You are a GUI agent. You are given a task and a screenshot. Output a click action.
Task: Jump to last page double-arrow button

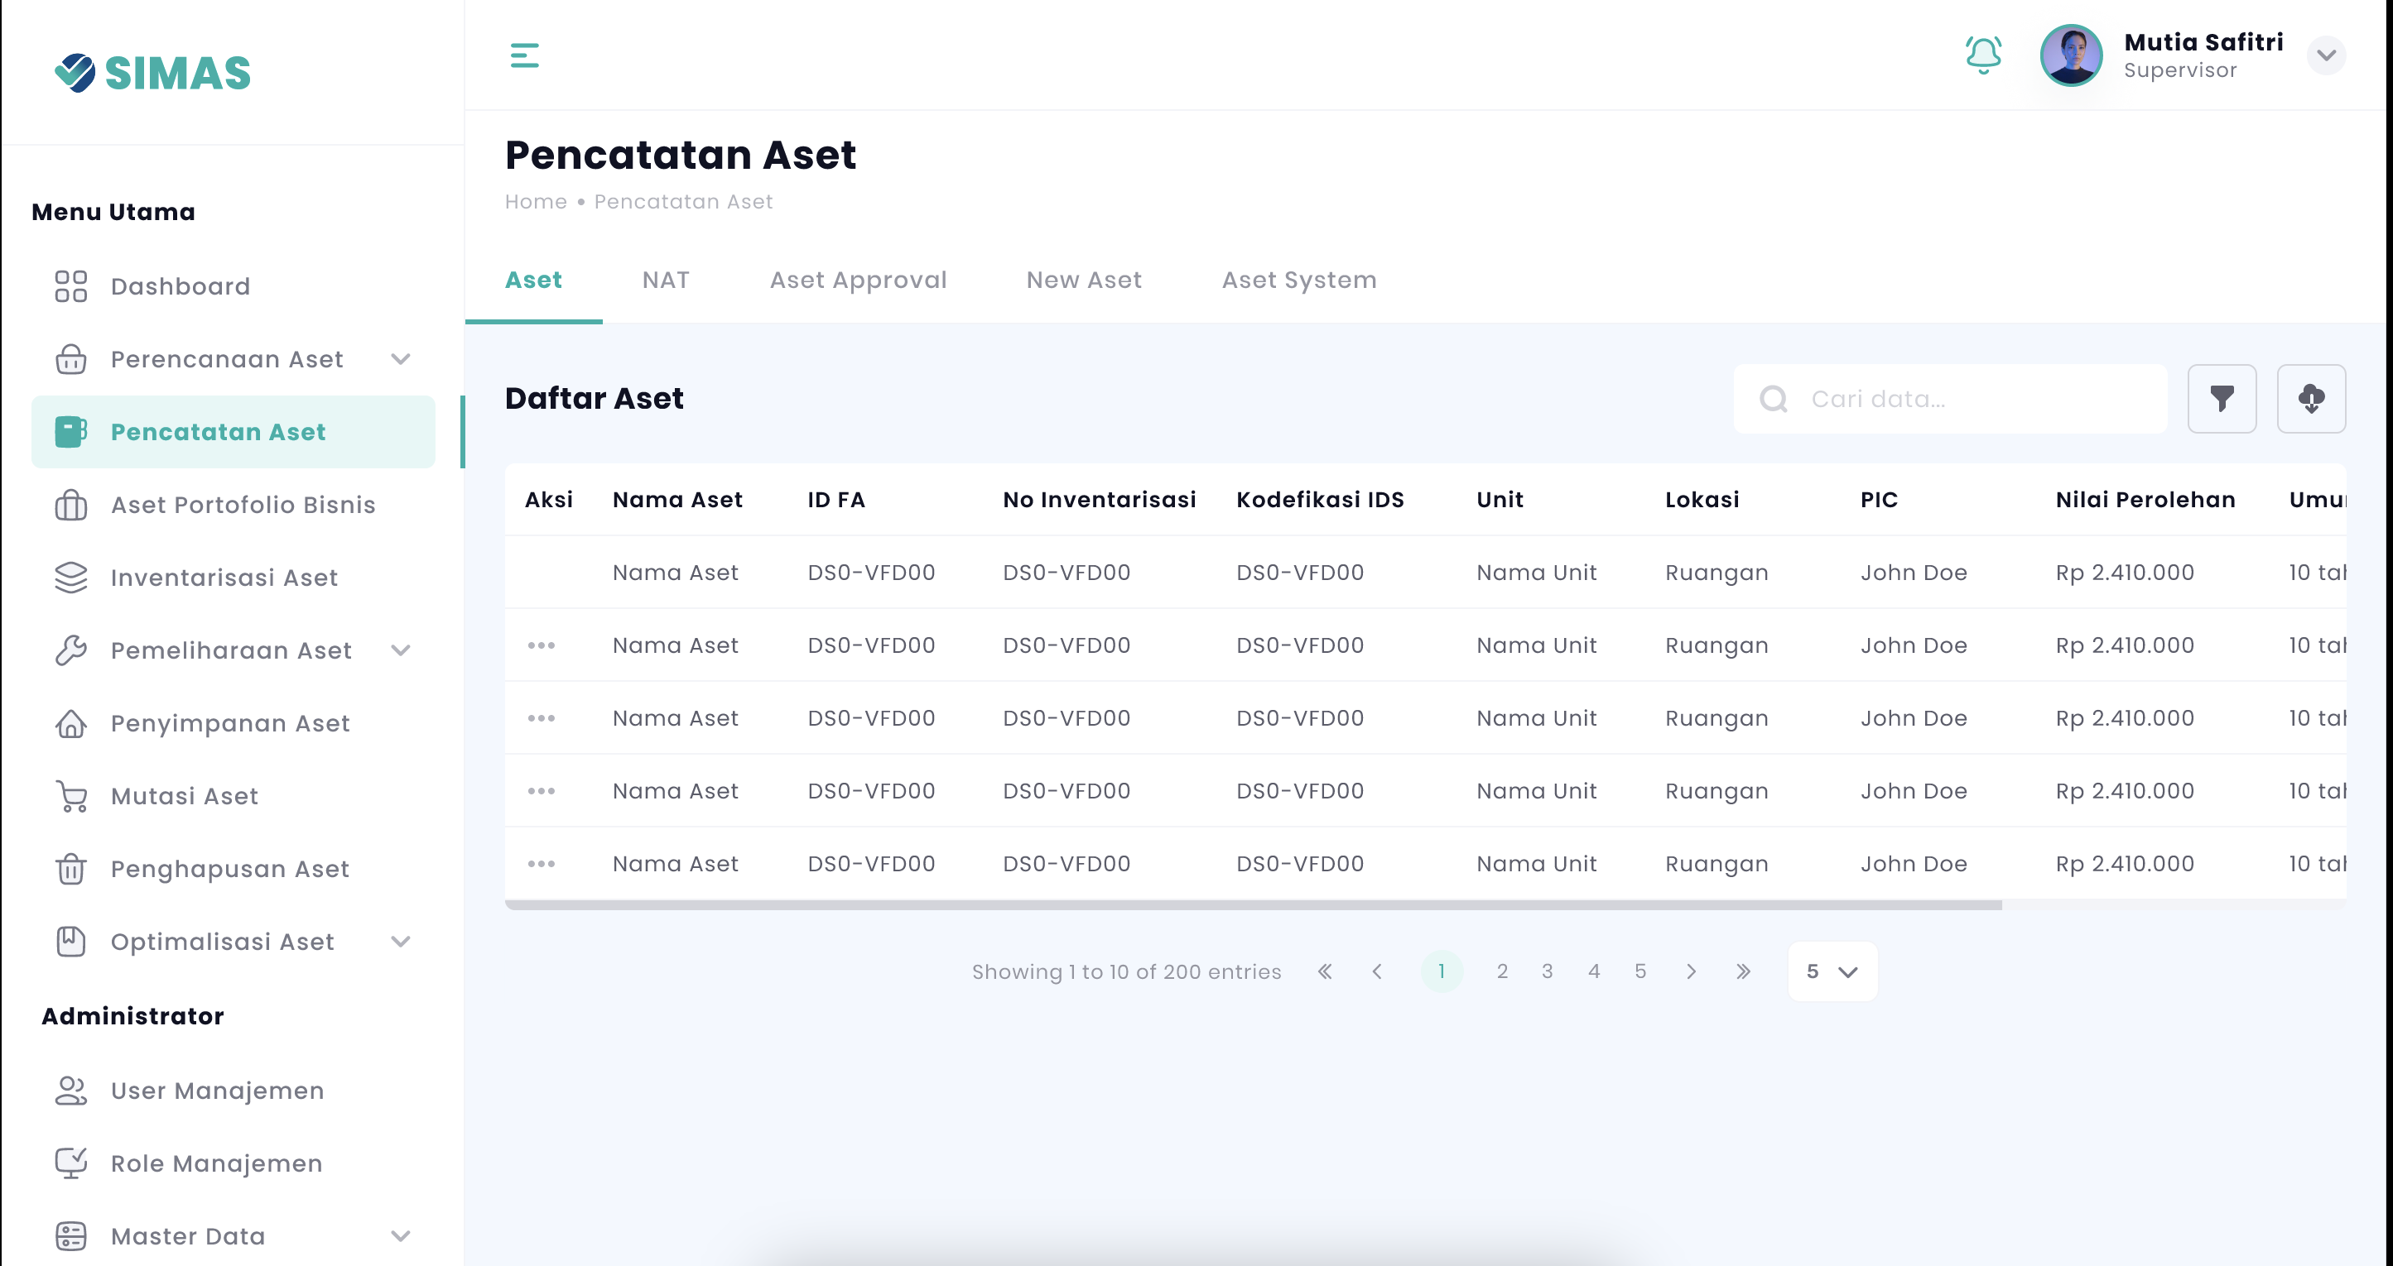pyautogui.click(x=1743, y=971)
